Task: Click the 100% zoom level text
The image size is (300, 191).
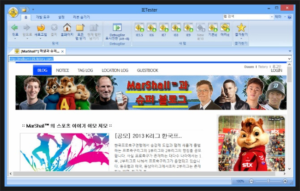Action: pyautogui.click(x=240, y=181)
